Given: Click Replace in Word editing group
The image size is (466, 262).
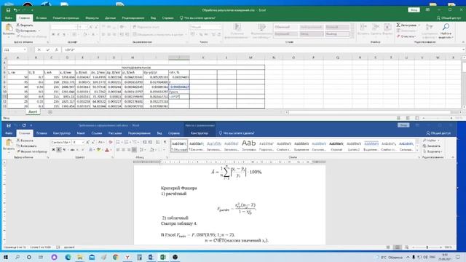Looking at the screenshot, I should point(431,146).
